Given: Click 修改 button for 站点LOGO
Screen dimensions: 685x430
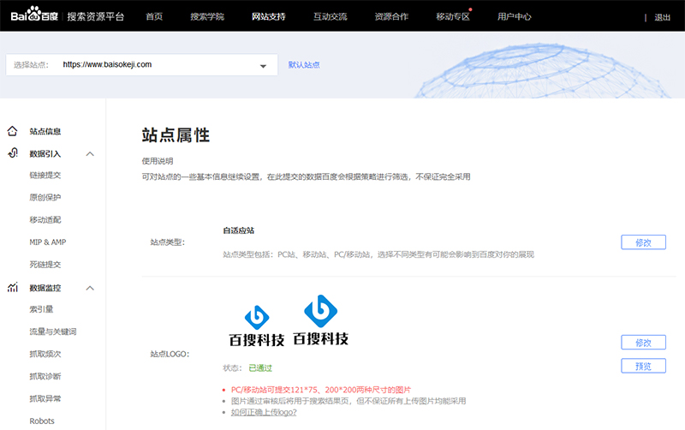Looking at the screenshot, I should (x=644, y=342).
